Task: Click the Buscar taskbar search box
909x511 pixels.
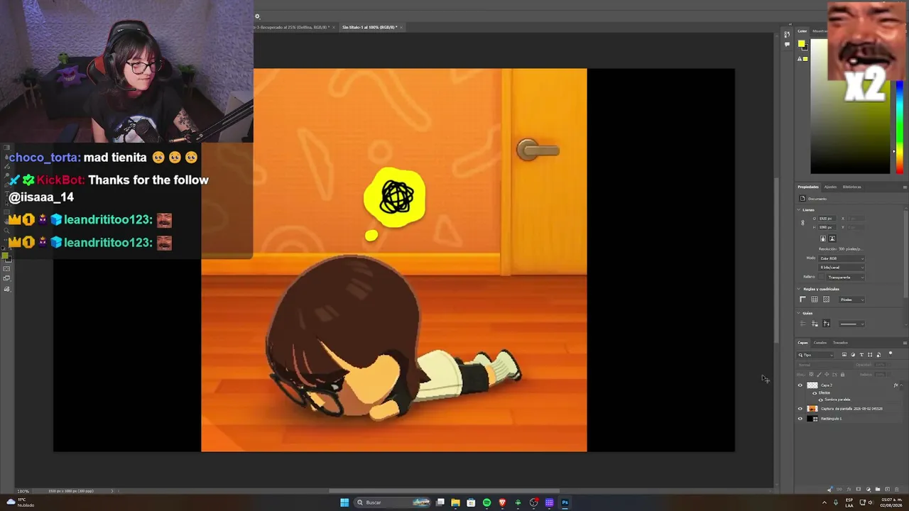Action: [393, 502]
